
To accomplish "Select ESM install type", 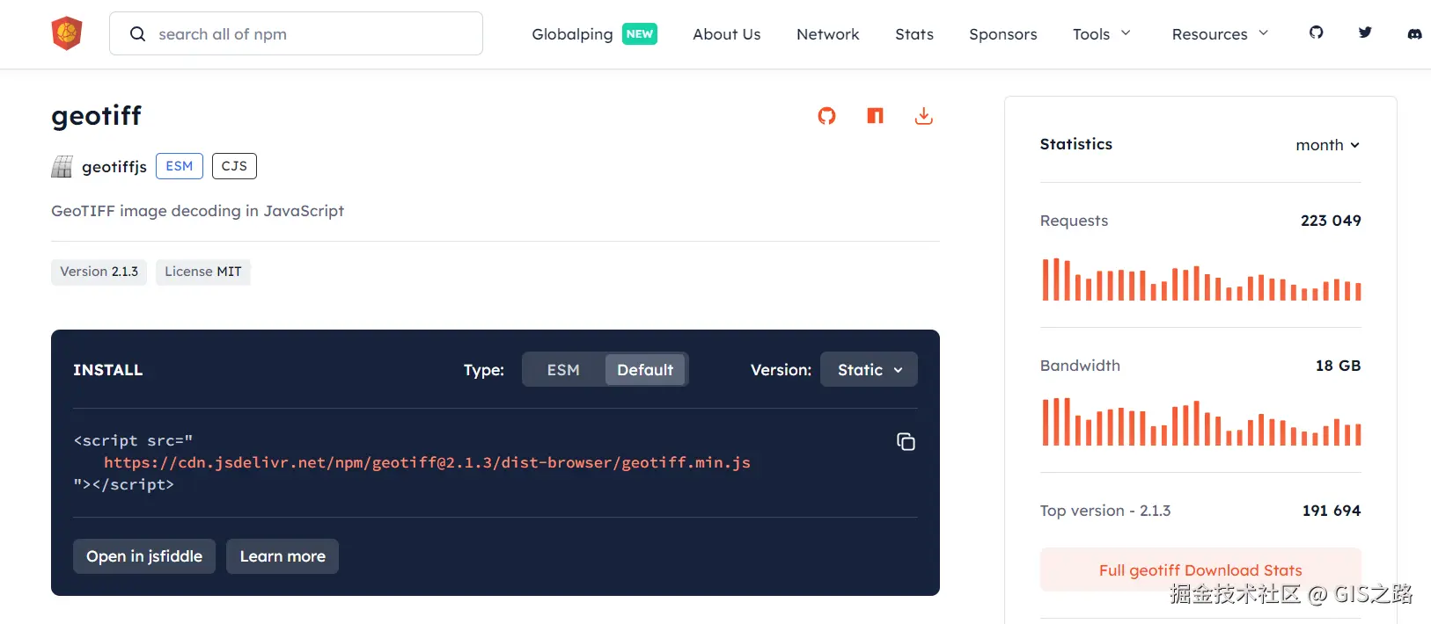I will pos(563,370).
